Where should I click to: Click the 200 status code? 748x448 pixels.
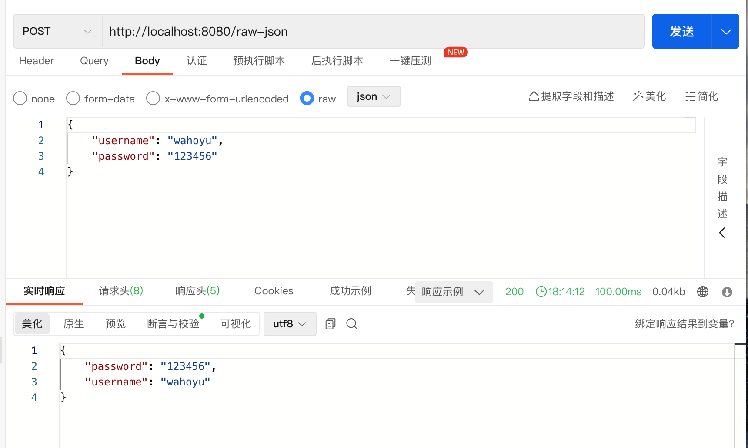pos(514,292)
